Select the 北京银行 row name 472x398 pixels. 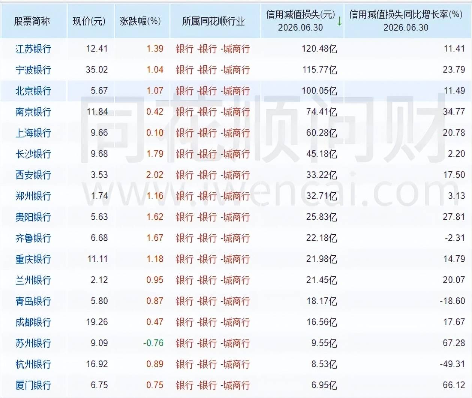(x=33, y=91)
